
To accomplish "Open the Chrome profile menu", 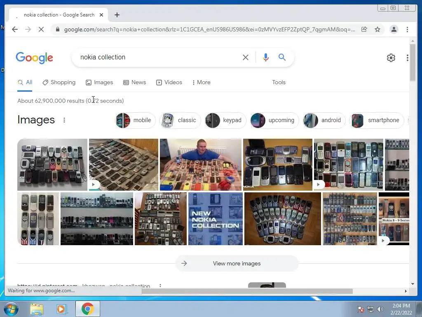I will [x=394, y=29].
